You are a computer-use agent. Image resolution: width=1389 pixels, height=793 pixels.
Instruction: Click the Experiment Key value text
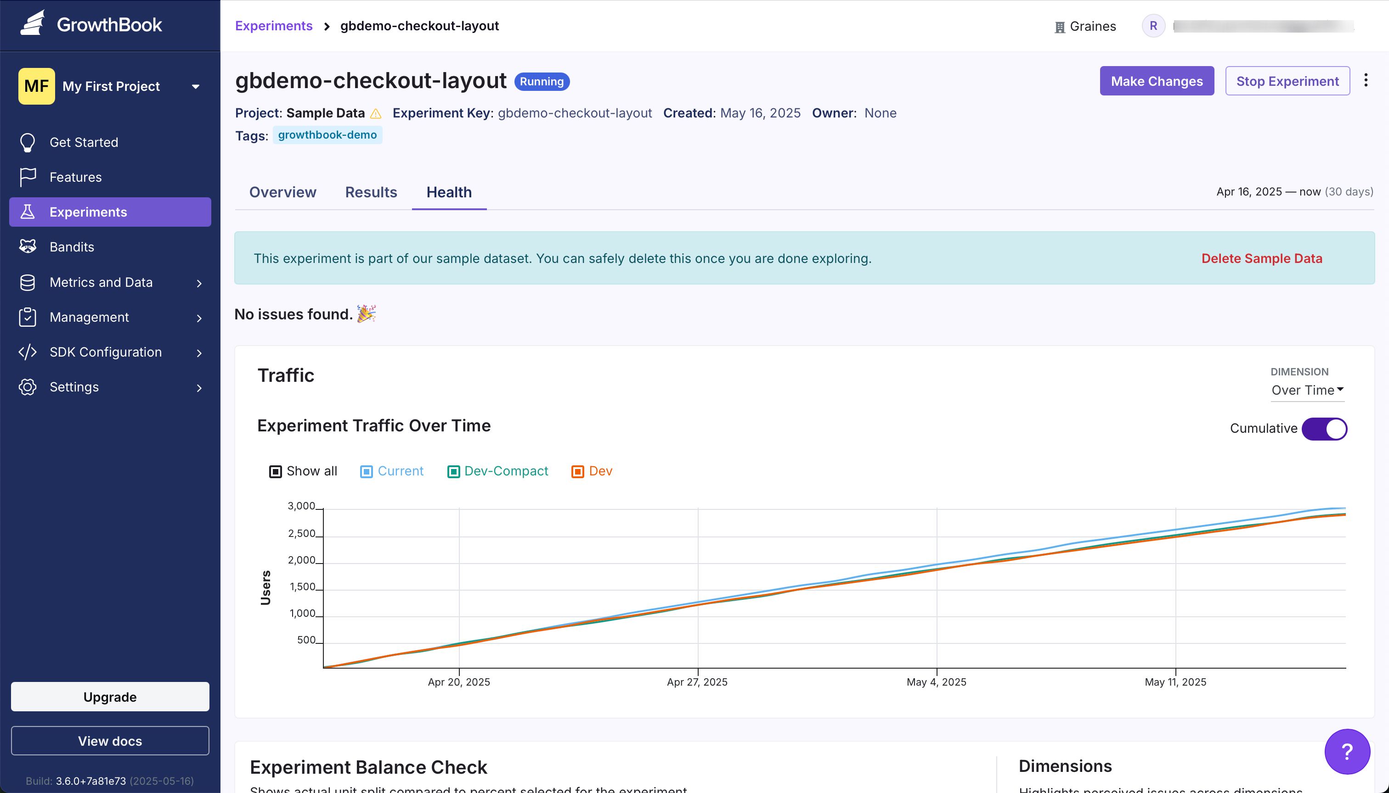point(575,113)
